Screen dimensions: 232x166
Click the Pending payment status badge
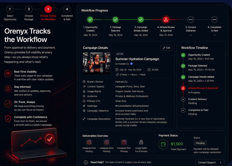(200, 143)
